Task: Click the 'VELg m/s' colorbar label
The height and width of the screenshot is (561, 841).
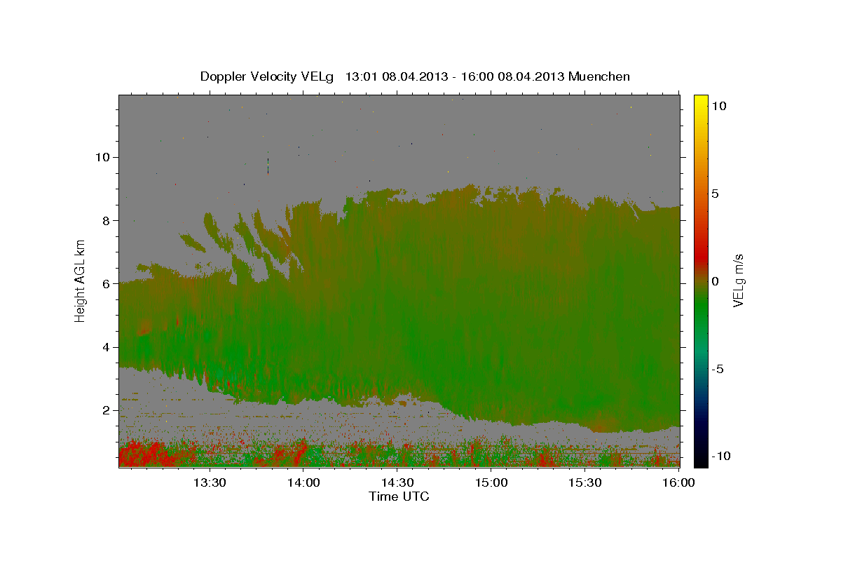Action: tap(738, 280)
